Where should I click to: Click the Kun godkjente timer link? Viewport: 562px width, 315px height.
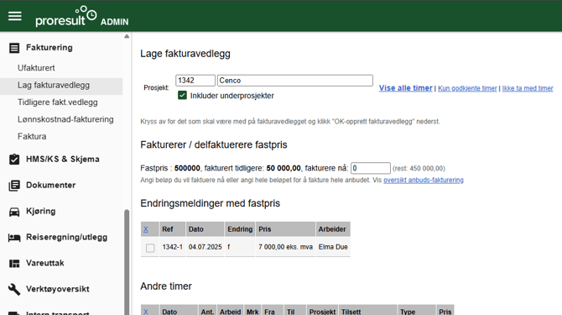tap(467, 88)
